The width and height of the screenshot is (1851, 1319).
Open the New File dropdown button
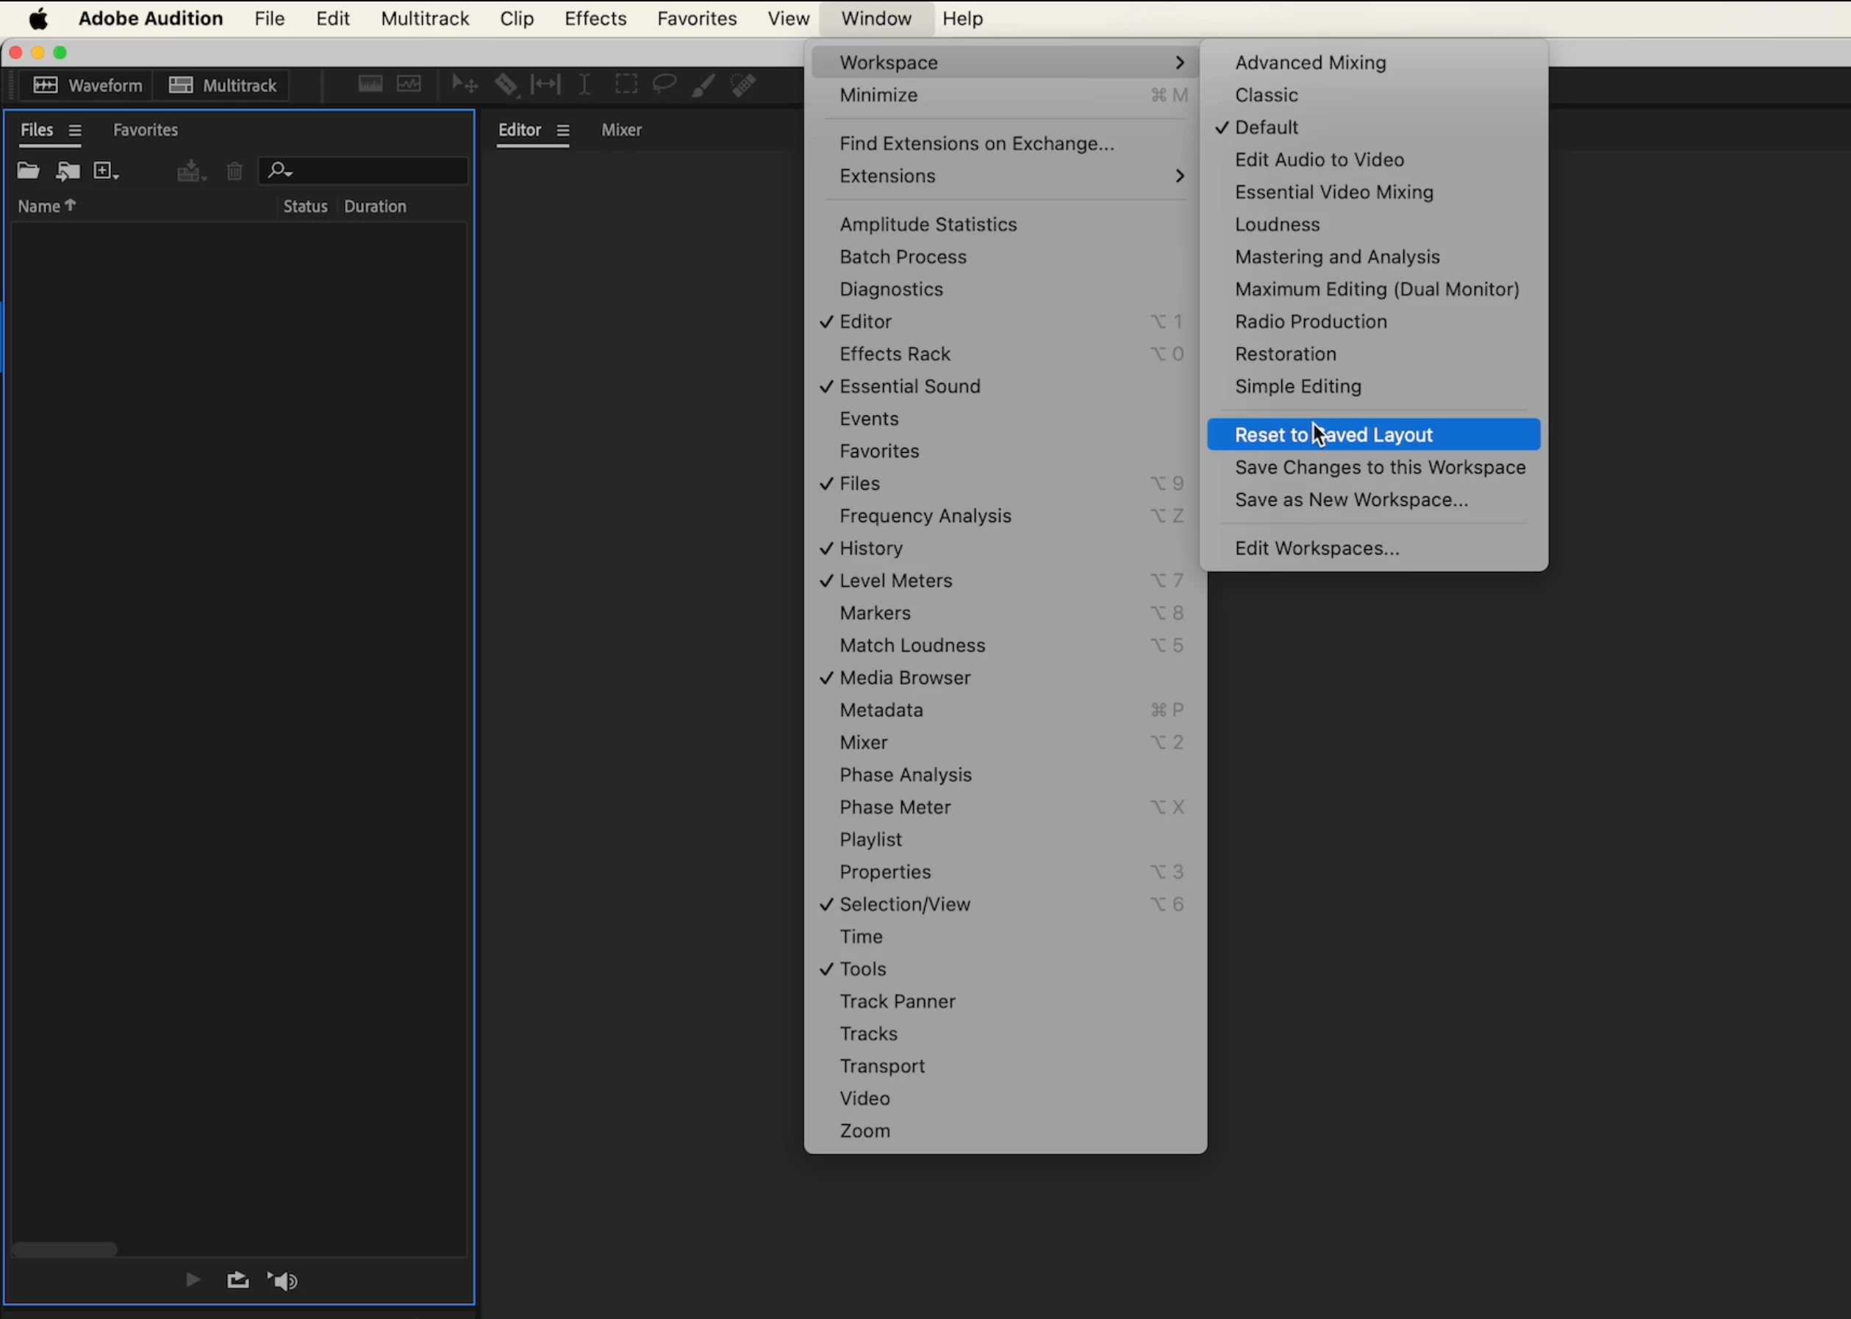pyautogui.click(x=107, y=171)
